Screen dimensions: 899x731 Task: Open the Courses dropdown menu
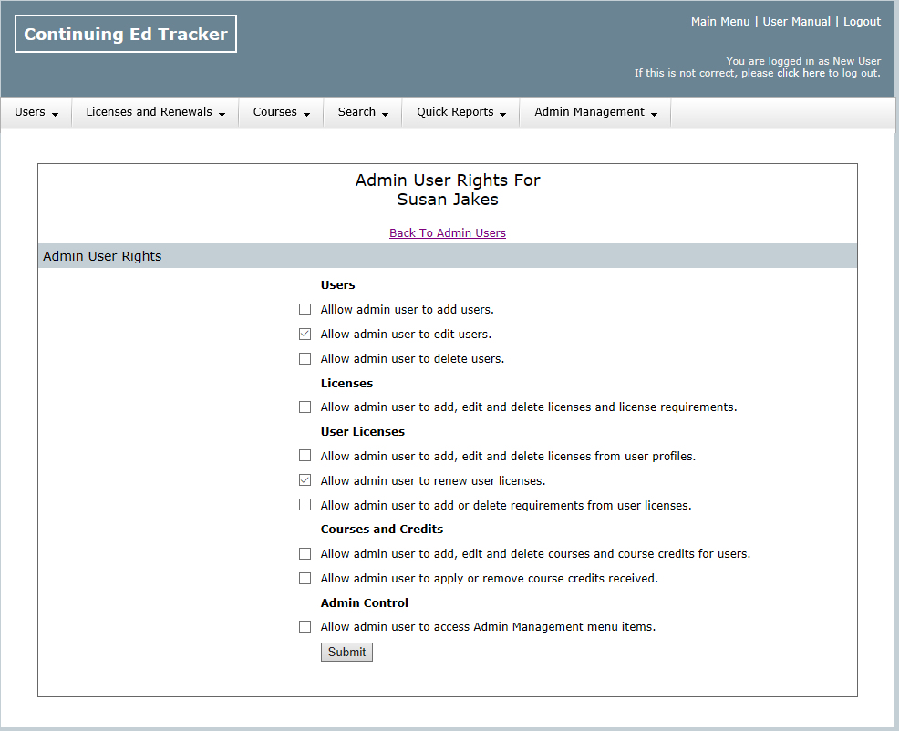point(281,112)
